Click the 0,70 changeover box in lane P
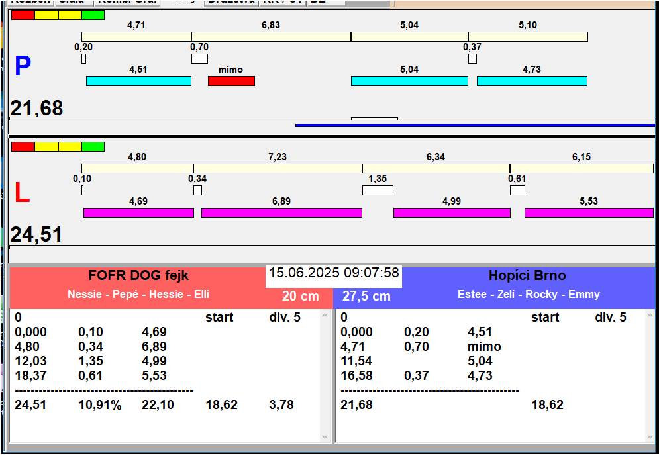 tap(199, 59)
